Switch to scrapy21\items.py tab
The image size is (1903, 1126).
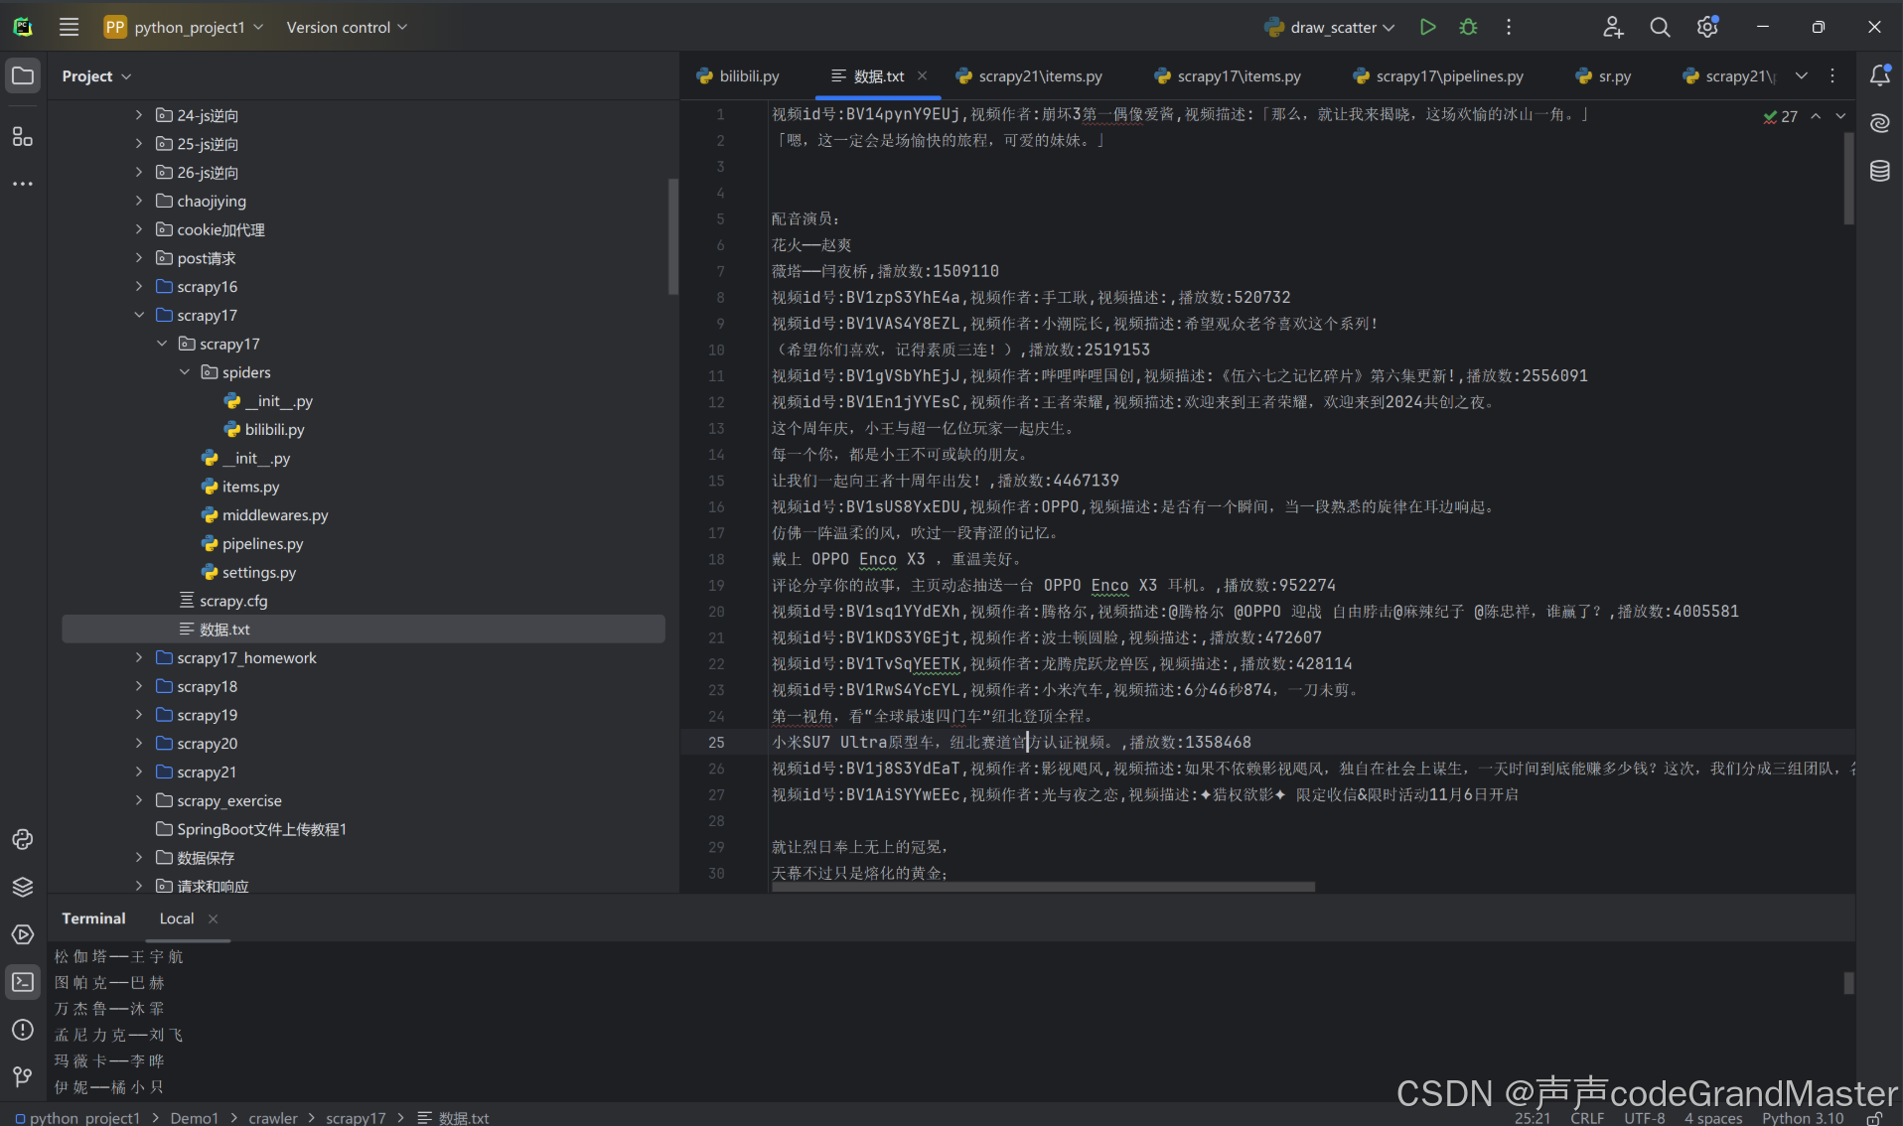(x=1029, y=75)
